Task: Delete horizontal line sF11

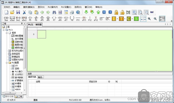Action: 84,19
